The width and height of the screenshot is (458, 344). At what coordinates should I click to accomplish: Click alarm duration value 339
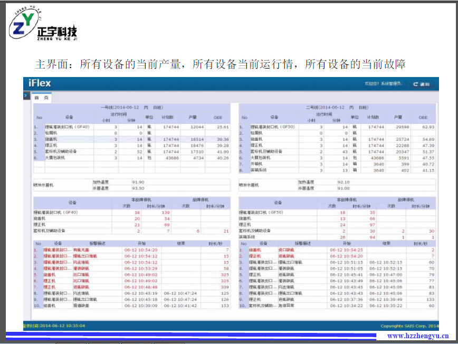click(x=225, y=287)
